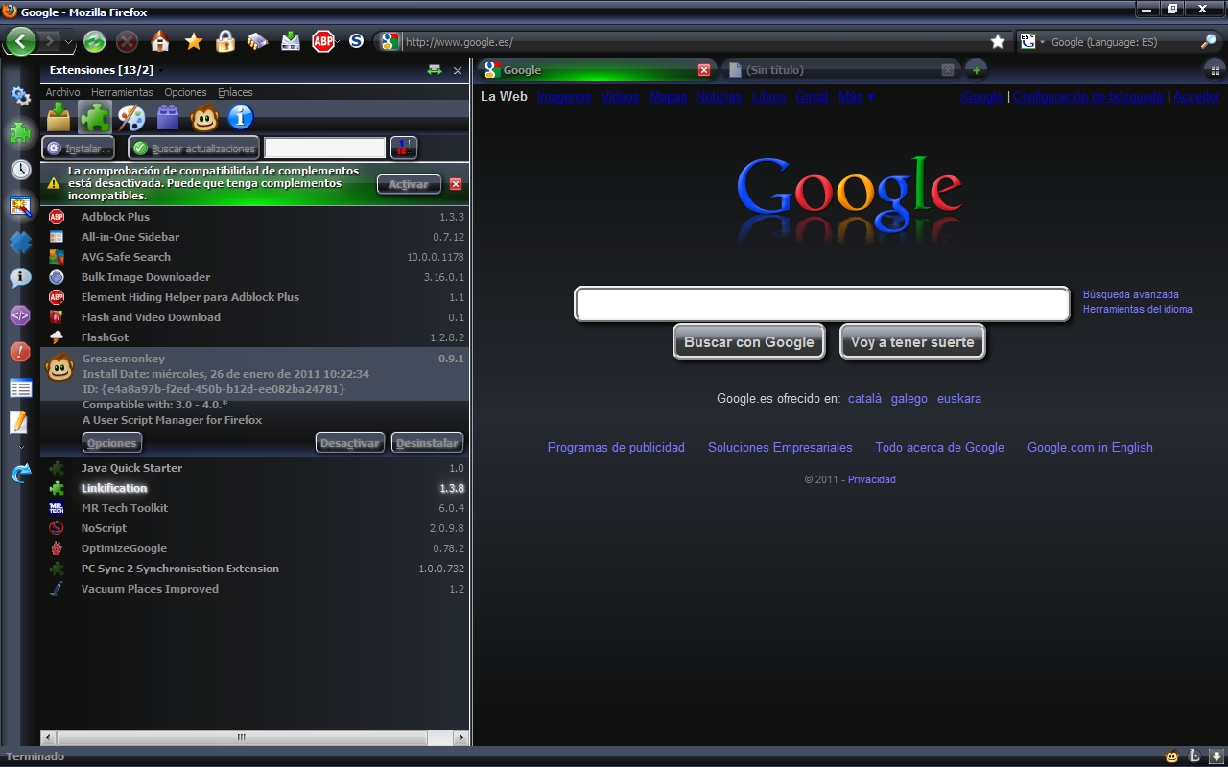This screenshot has height=767, width=1228.
Task: Open error console red exclamation icon
Action: 20,352
